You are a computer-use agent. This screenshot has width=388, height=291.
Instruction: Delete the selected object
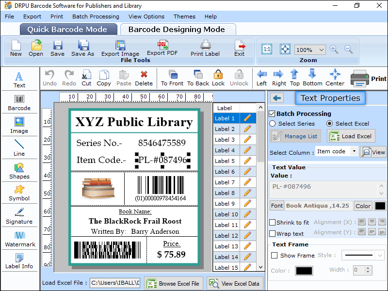[144, 78]
